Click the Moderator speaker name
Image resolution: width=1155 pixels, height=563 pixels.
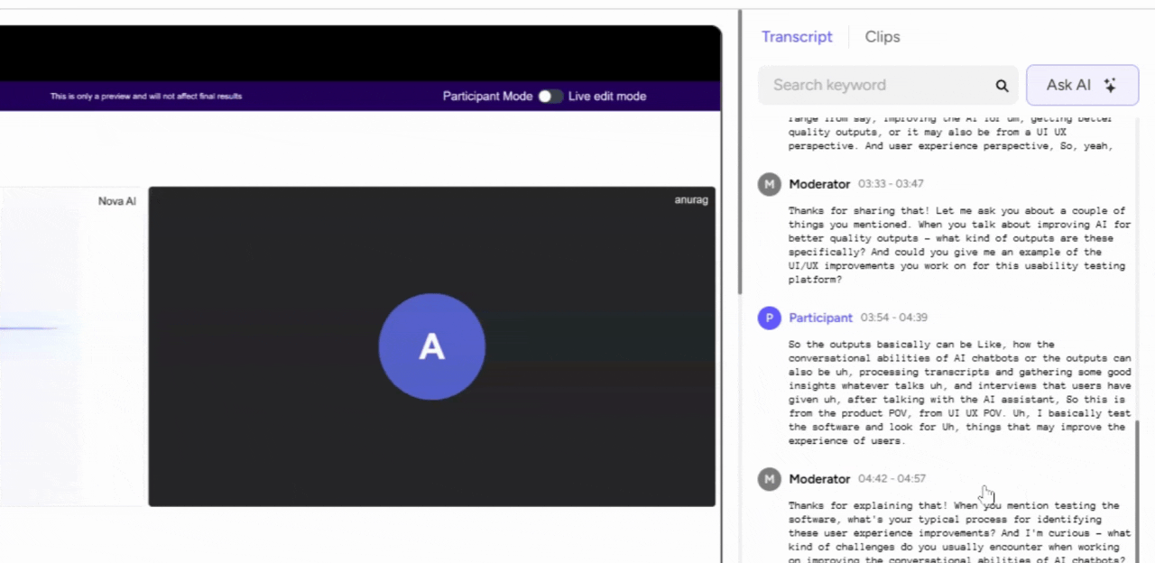819,184
